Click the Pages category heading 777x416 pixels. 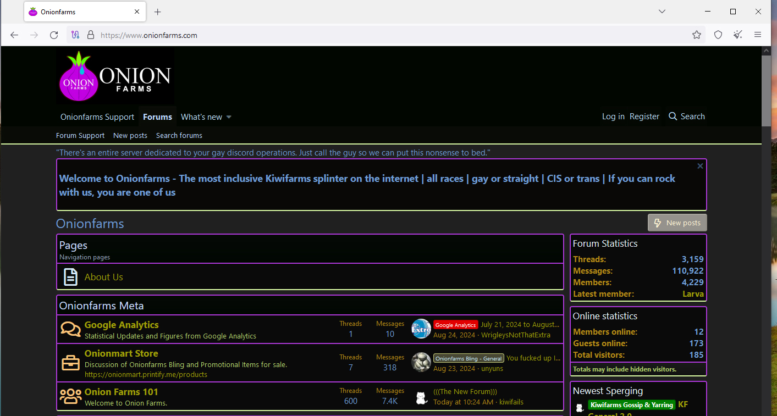[73, 245]
